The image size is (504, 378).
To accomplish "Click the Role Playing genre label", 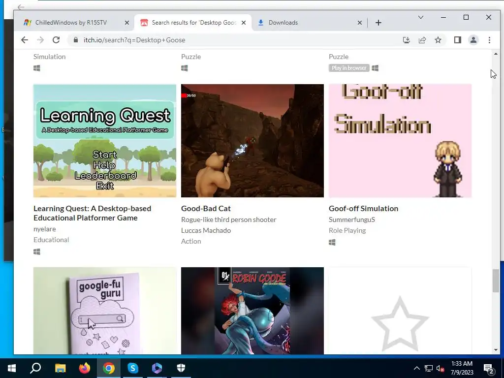I will point(347,230).
